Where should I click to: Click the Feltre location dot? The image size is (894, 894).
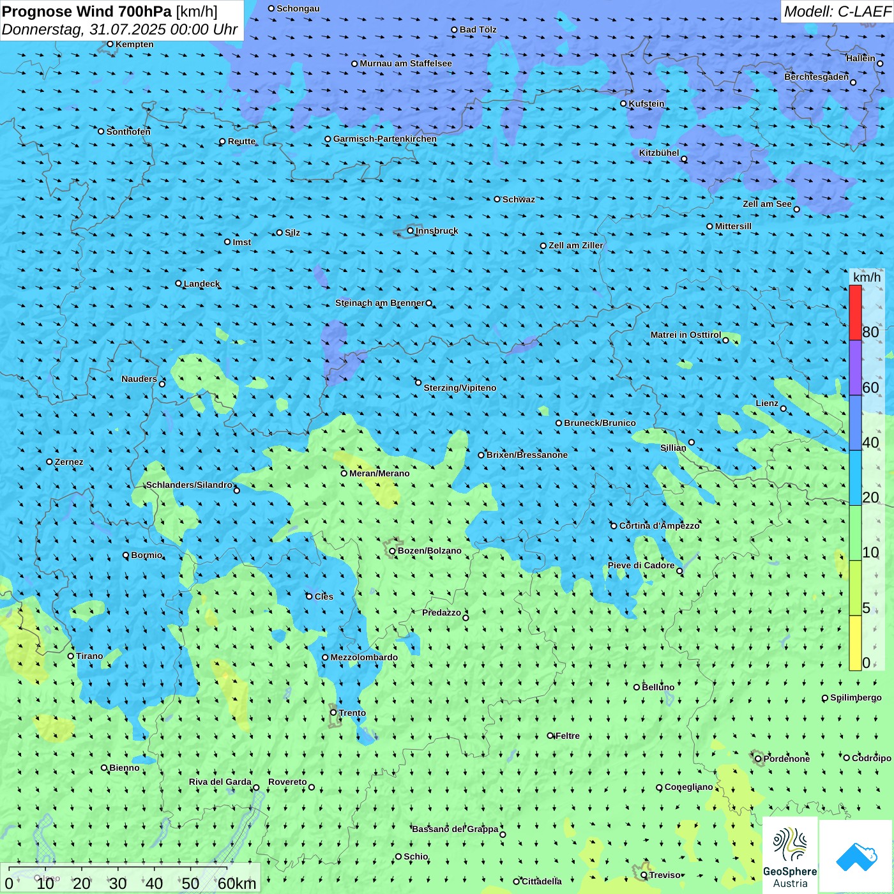[550, 736]
